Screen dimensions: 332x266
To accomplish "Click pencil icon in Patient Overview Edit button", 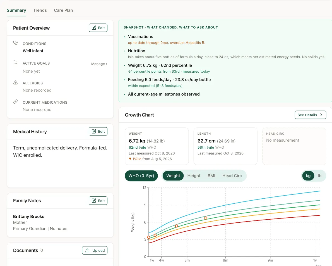I will pos(94,28).
